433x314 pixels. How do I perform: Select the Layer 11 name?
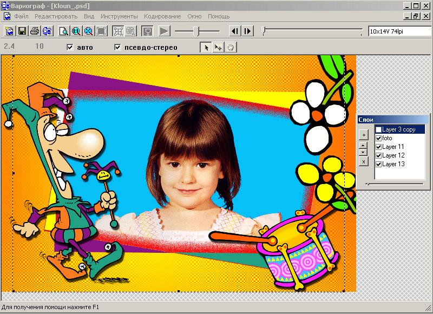[x=393, y=147]
